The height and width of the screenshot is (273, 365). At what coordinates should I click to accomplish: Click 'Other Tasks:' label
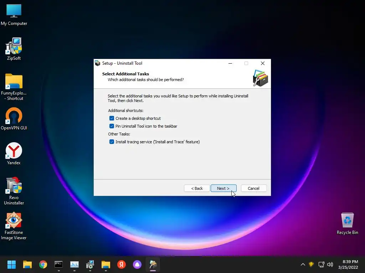point(119,134)
